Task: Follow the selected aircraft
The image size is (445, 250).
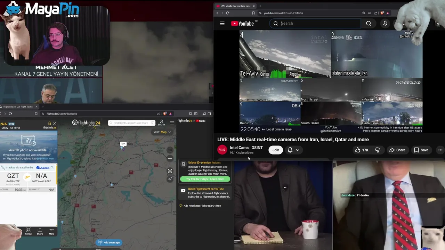Action: pyautogui.click(x=28, y=231)
